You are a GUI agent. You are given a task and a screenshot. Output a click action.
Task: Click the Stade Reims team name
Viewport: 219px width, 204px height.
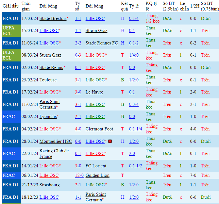(x=51, y=67)
